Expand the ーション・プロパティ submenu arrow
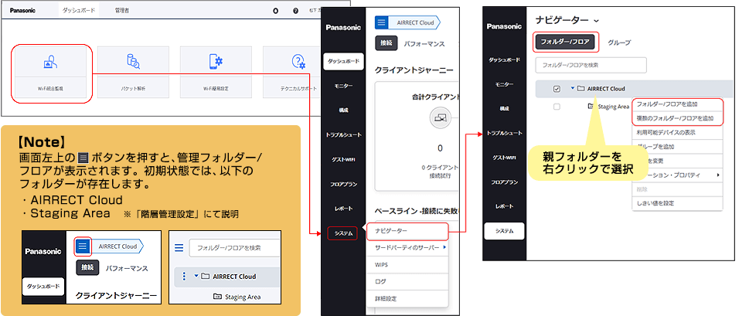 point(718,175)
